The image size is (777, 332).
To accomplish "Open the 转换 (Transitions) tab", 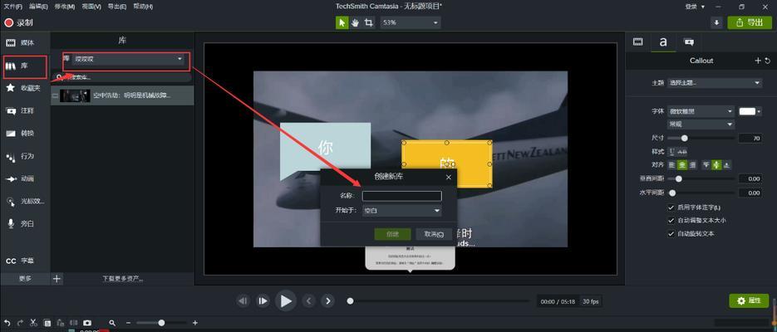I will [x=25, y=134].
